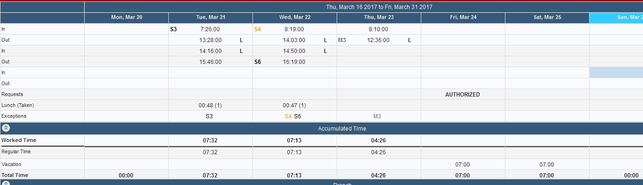Click the S3 exception on Tuesday In
Screen dimensions: 643x185
pyautogui.click(x=174, y=29)
